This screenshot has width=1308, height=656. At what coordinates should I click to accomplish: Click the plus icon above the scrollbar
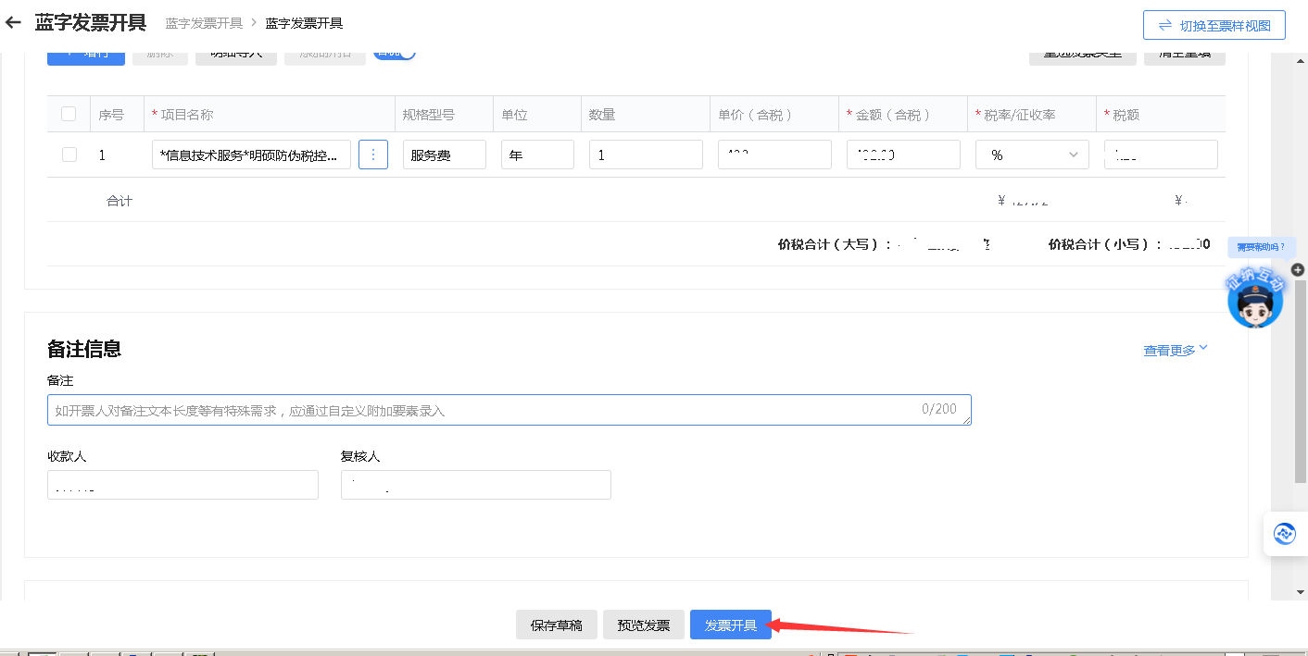(1297, 269)
